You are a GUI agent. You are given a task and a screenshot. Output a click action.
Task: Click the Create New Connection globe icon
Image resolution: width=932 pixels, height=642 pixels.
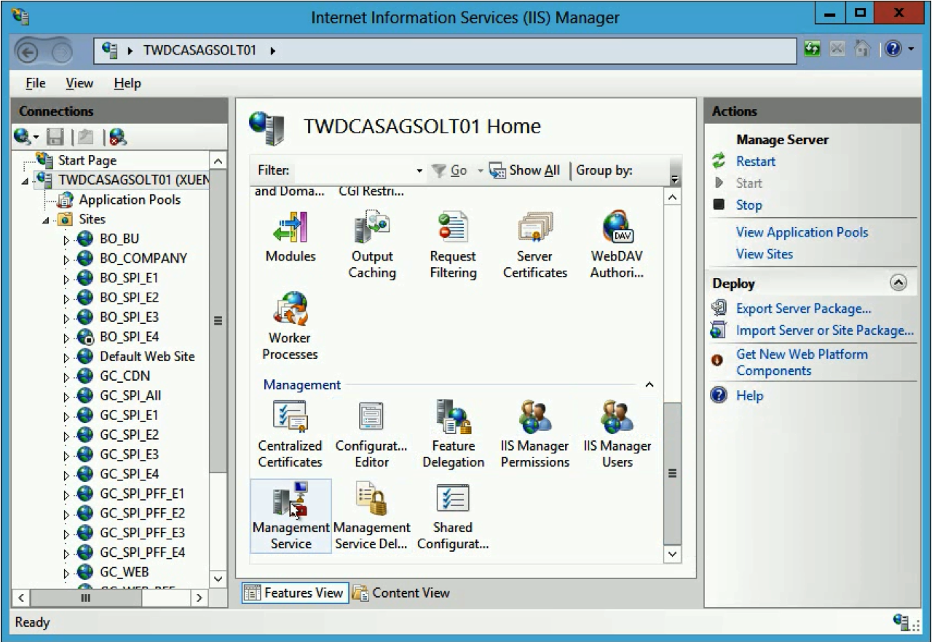point(24,136)
